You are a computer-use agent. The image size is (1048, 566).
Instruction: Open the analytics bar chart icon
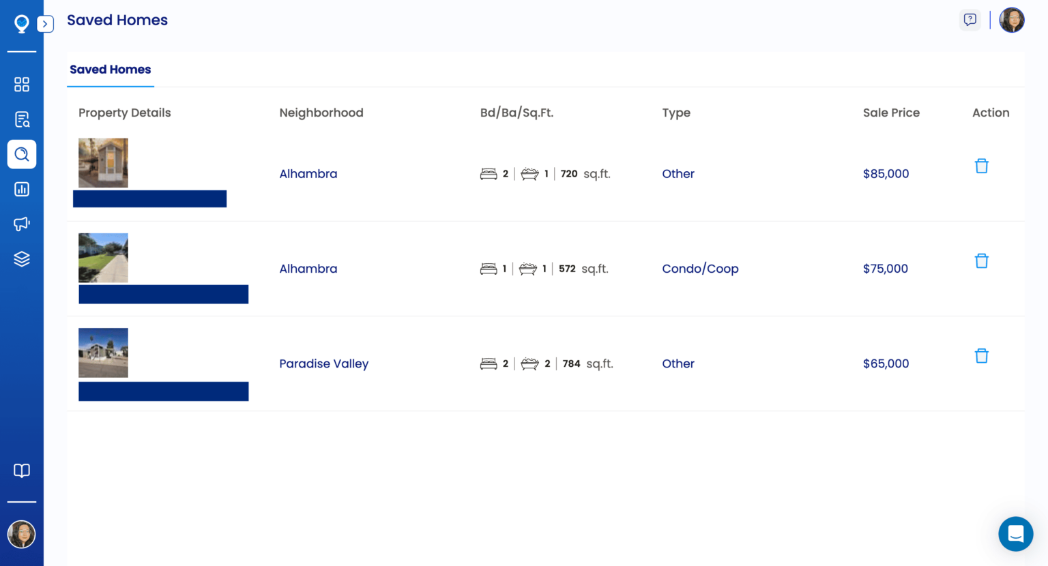pyautogui.click(x=21, y=189)
